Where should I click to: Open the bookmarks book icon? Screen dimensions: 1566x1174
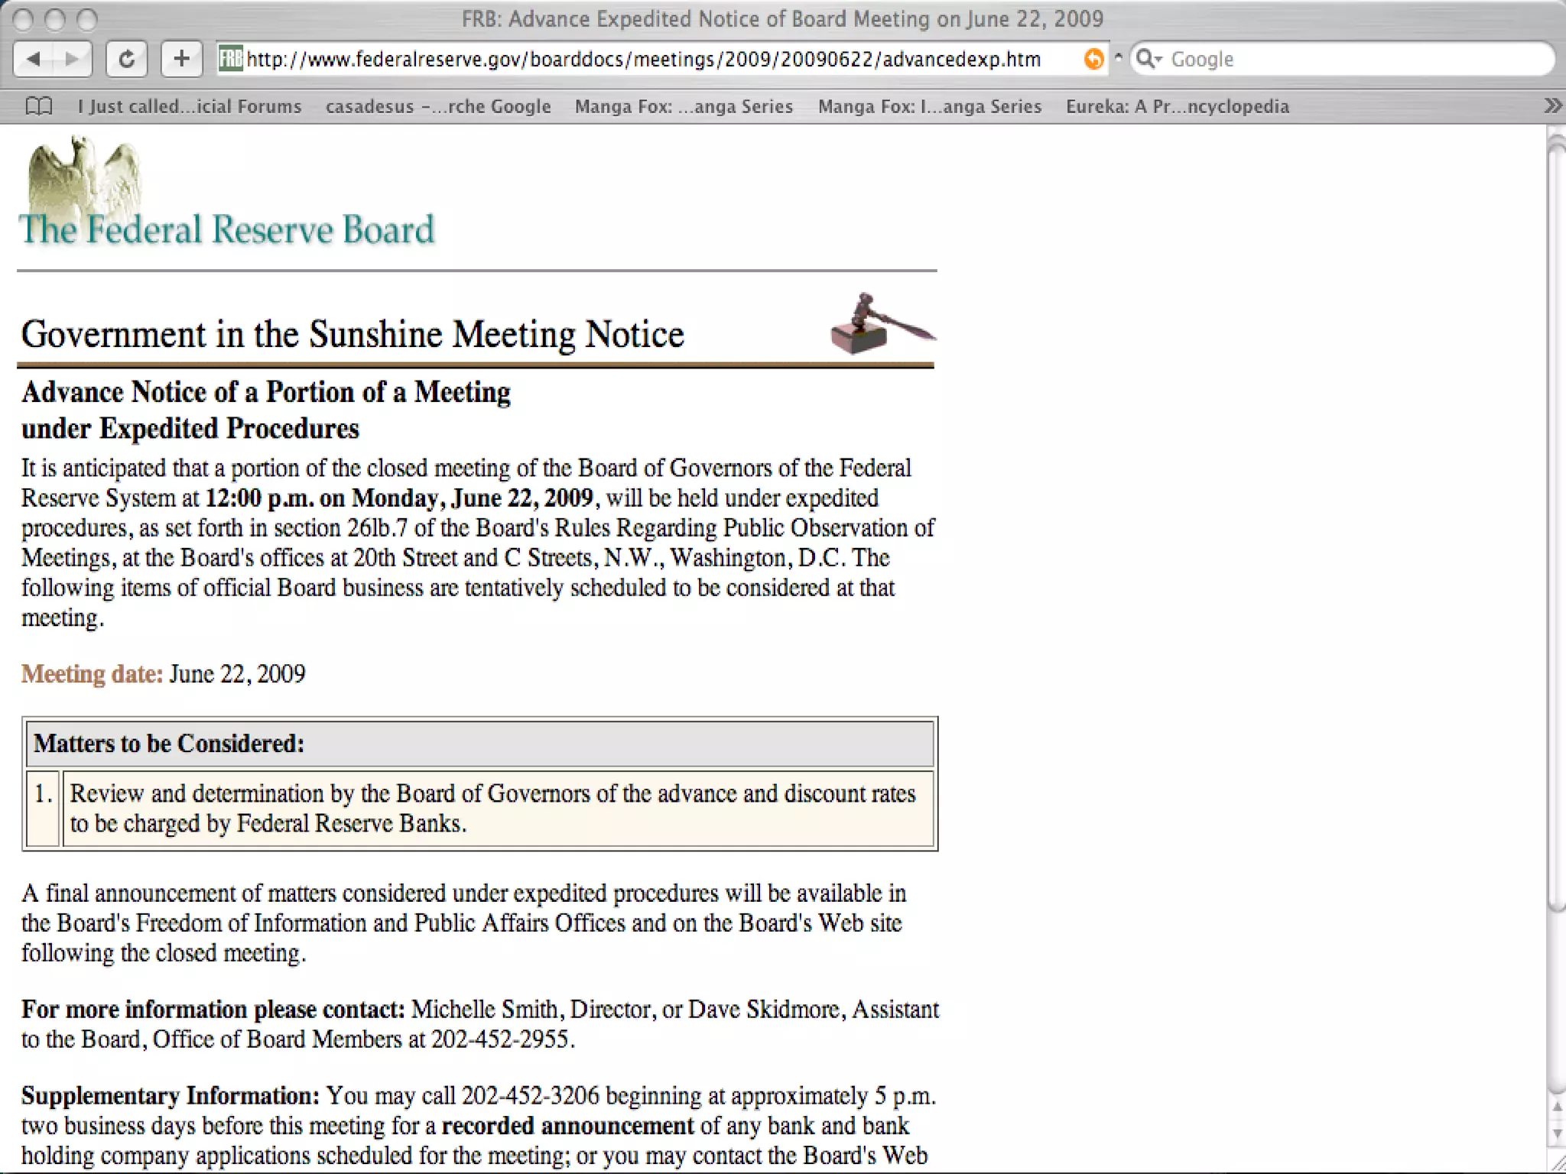pos(39,106)
